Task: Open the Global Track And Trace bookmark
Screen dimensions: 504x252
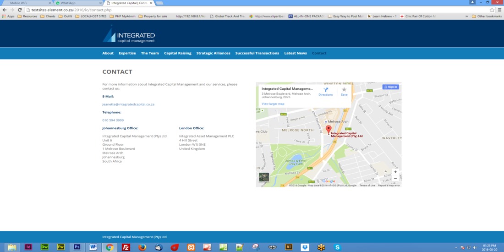Action: pyautogui.click(x=228, y=16)
